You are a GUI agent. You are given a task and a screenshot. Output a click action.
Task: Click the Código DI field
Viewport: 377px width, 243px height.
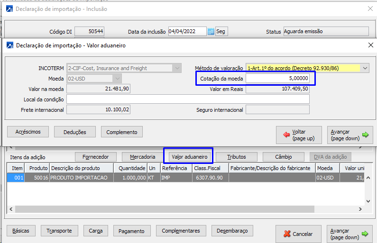click(x=89, y=31)
